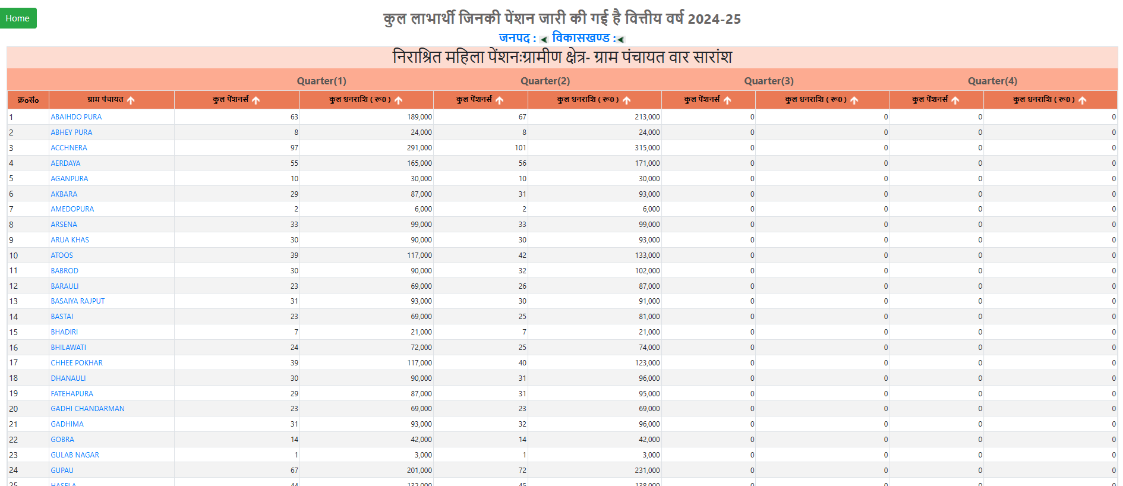
Task: Go back using the Home button
Action: (x=18, y=18)
